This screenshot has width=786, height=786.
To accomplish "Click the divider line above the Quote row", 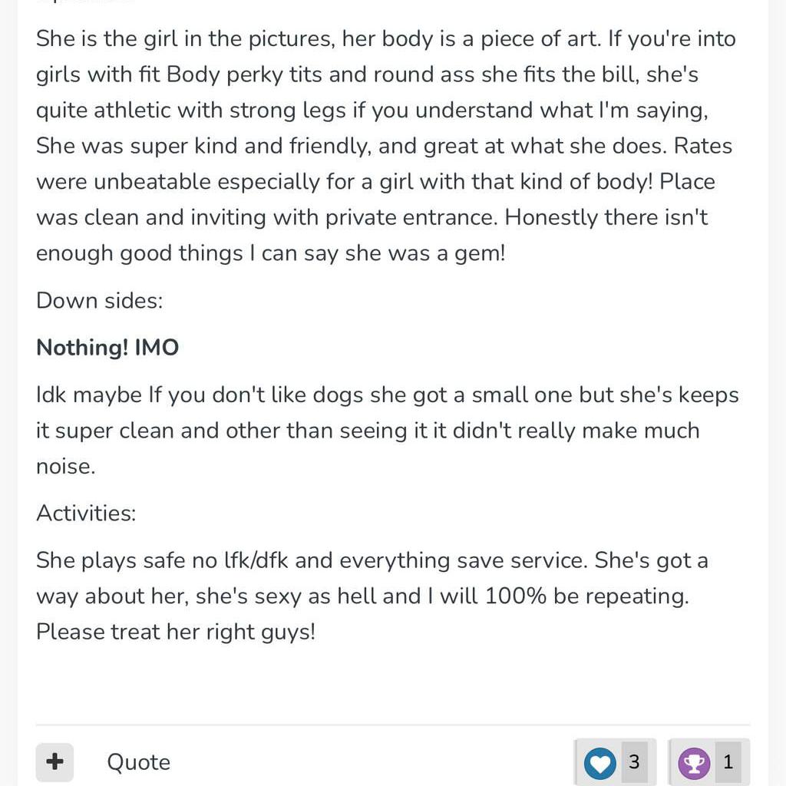I will click(x=393, y=725).
